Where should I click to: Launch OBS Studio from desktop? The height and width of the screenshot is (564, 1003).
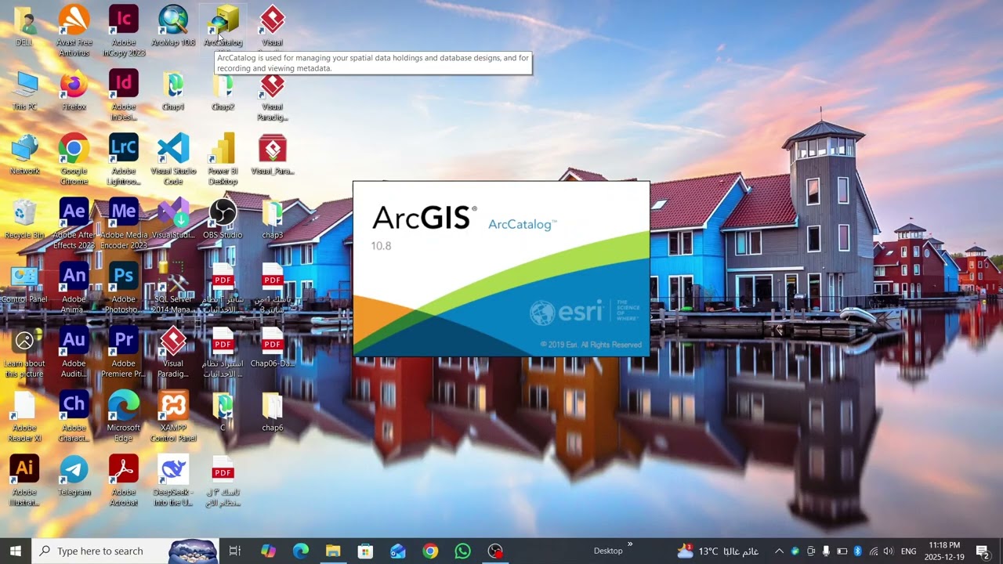click(x=223, y=219)
